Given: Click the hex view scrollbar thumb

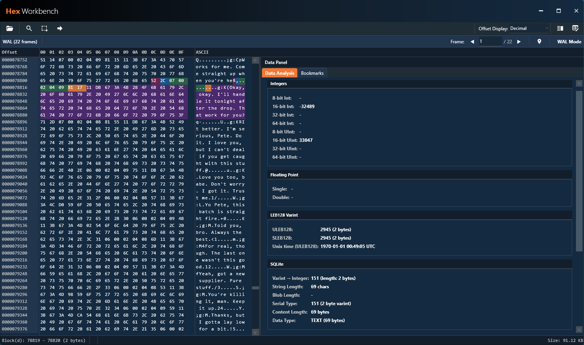Looking at the screenshot, I should tap(255, 288).
